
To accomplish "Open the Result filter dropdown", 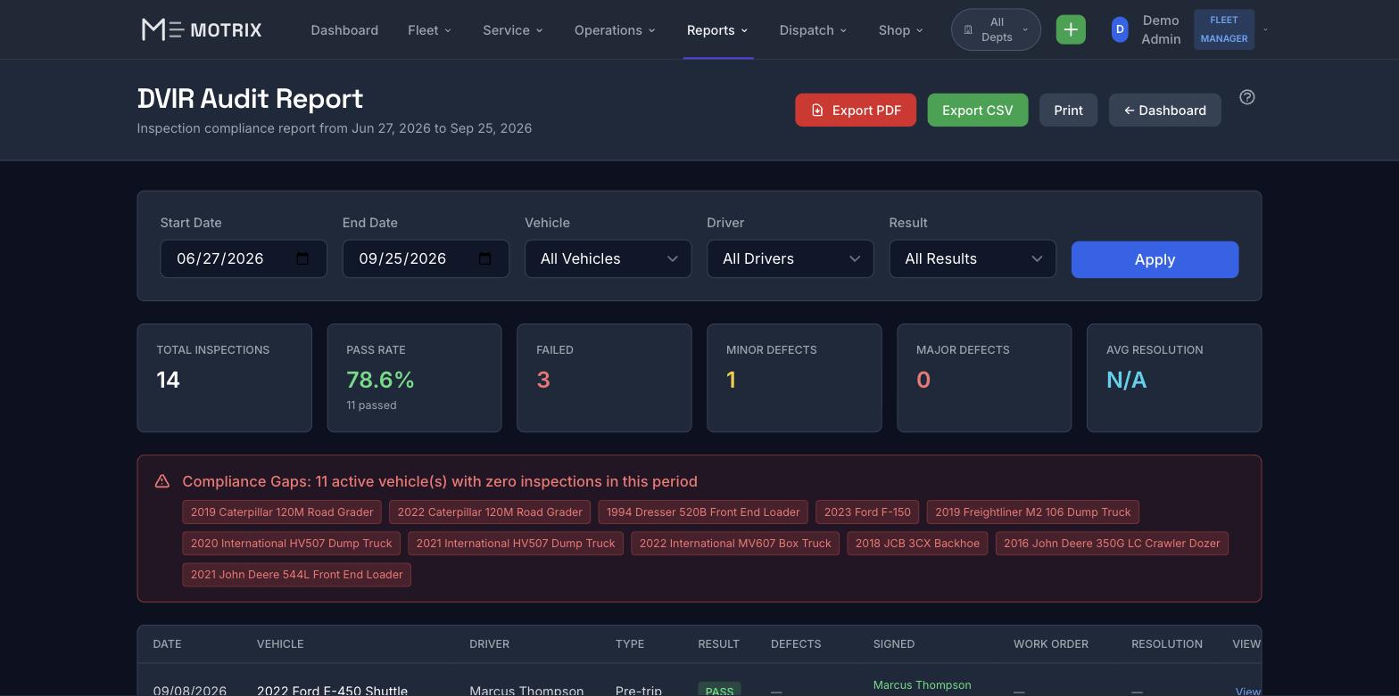I will click(972, 258).
